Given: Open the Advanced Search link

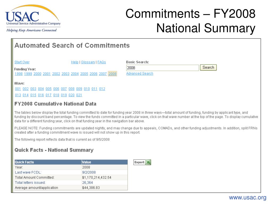Looking at the screenshot, I should click(140, 73).
